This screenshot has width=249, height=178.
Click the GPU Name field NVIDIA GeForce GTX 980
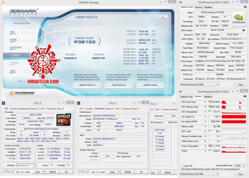[x=212, y=12]
